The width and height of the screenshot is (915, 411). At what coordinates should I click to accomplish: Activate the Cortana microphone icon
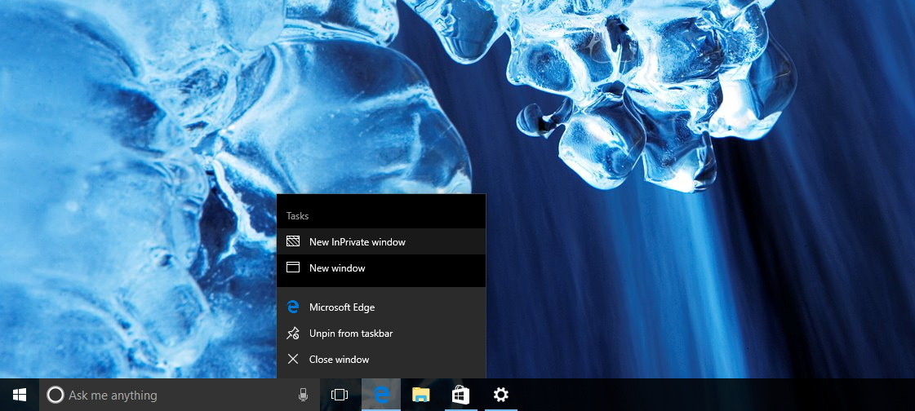pyautogui.click(x=303, y=395)
